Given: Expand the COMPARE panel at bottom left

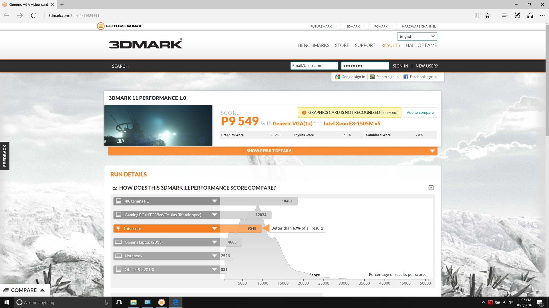Looking at the screenshot, I should (25, 290).
